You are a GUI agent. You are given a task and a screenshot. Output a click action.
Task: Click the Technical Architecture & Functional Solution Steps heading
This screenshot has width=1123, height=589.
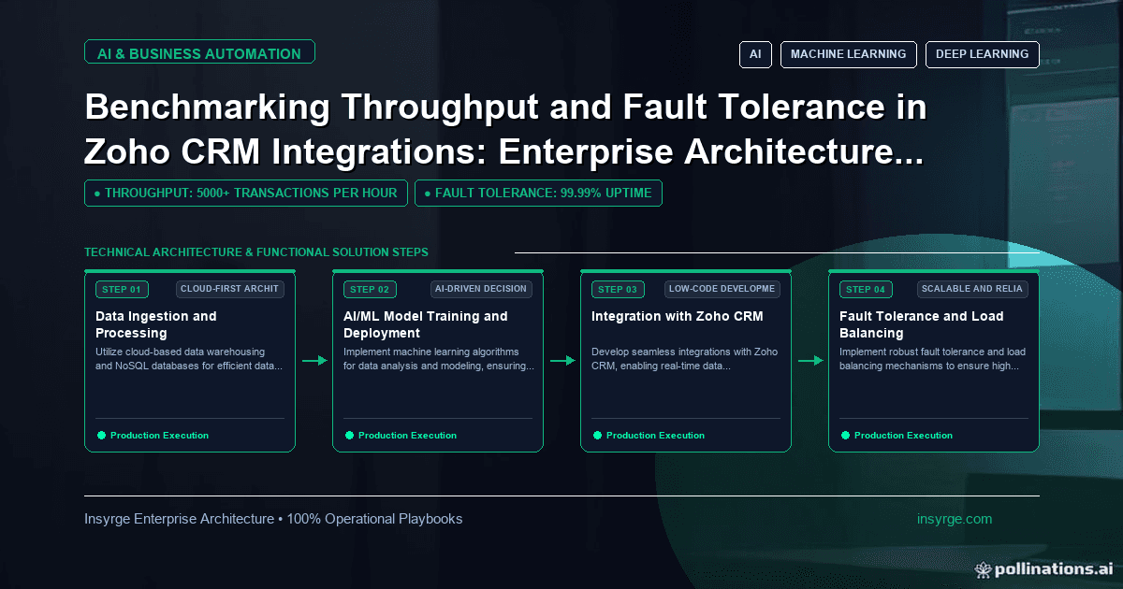(256, 252)
